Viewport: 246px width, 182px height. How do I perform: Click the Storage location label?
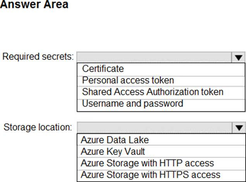pos(38,127)
